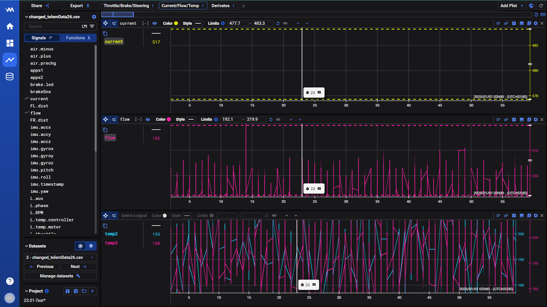Open the pink color swatch for flow
The width and height of the screenshot is (547, 307).
click(169, 119)
